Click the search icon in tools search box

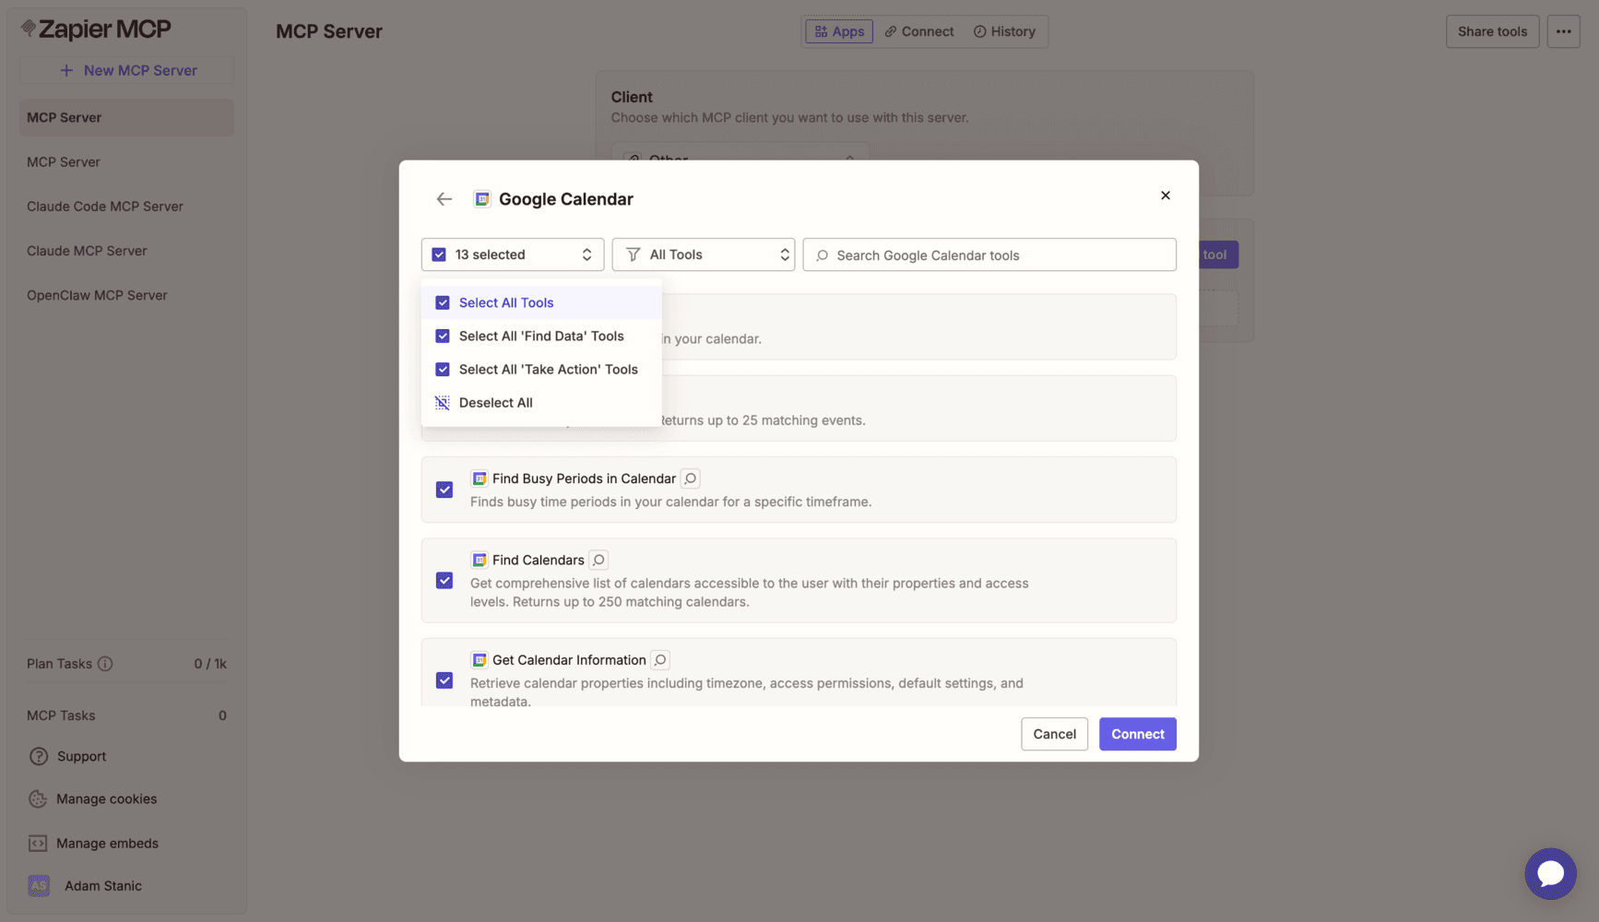tap(823, 255)
